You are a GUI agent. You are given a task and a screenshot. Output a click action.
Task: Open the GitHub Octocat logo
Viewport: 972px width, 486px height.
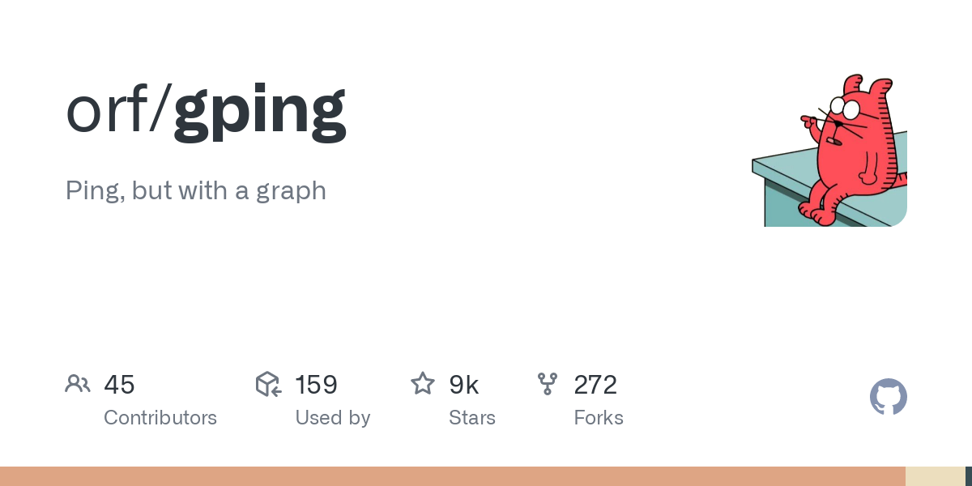[889, 397]
